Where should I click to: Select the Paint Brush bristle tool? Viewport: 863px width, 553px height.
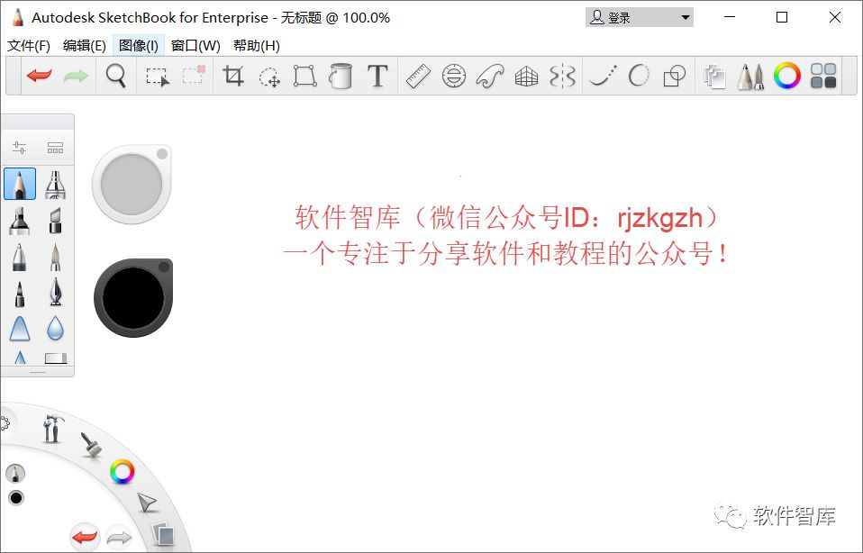(55, 257)
